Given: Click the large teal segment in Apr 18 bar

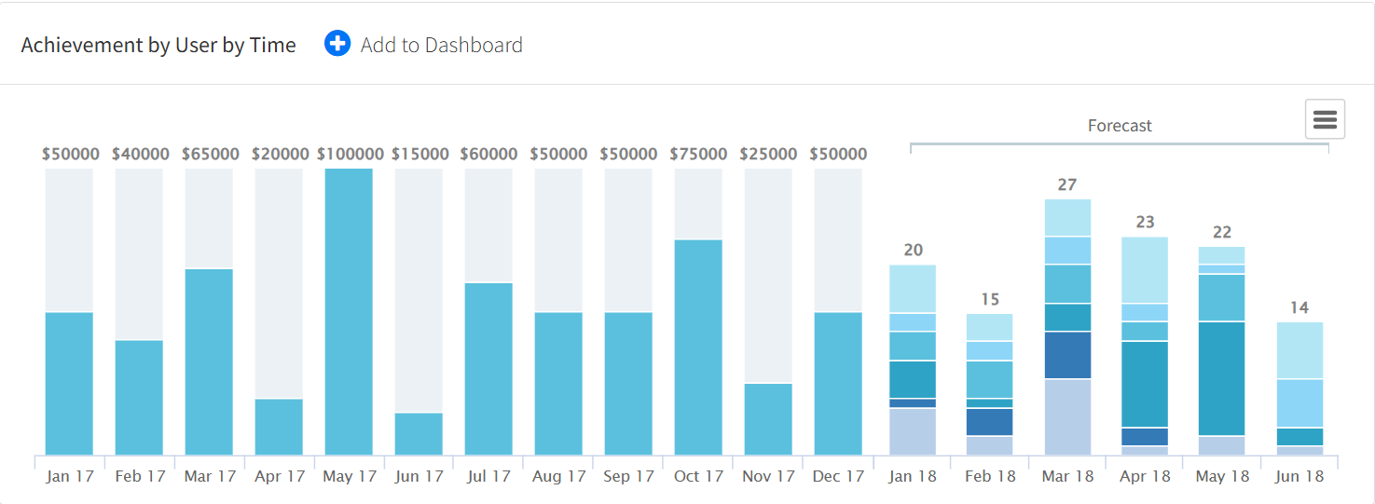Looking at the screenshot, I should 1145,384.
